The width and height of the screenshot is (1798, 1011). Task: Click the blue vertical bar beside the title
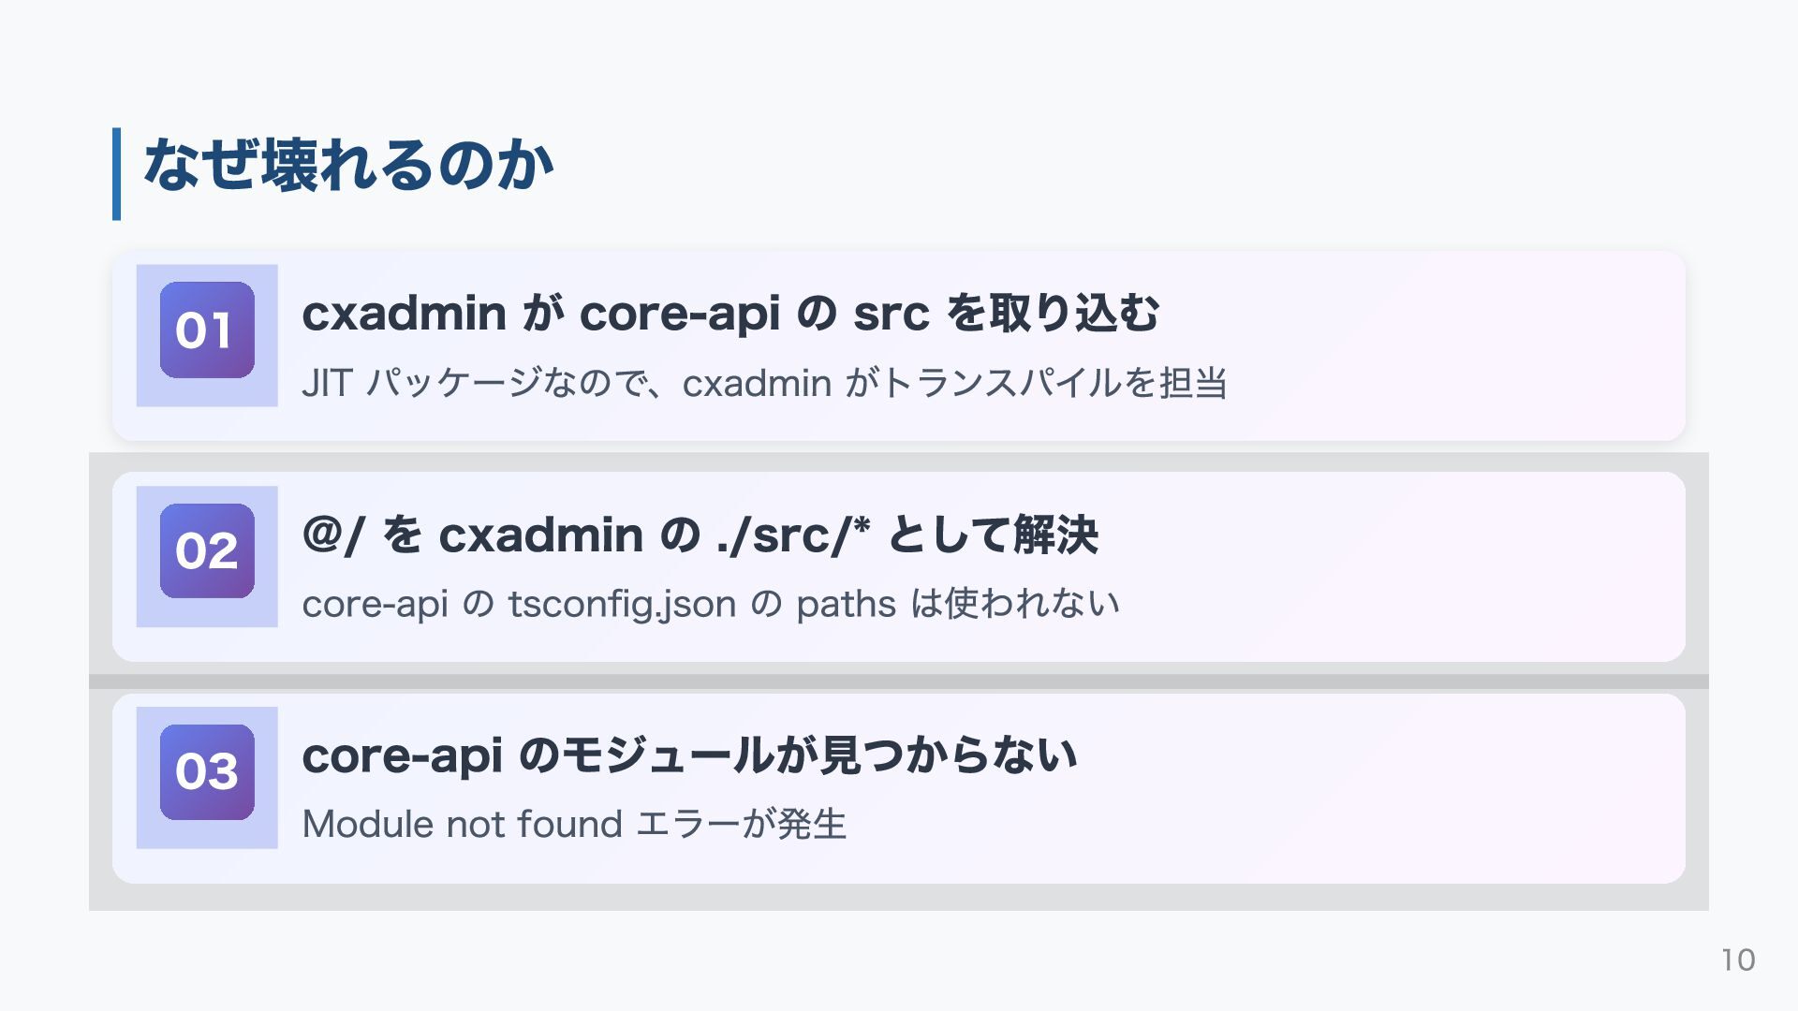click(116, 174)
